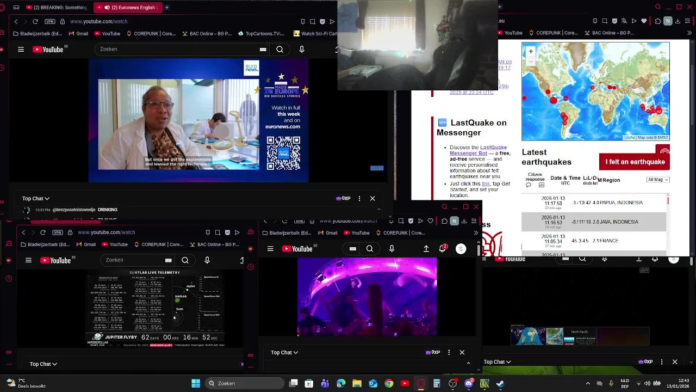Show hidden system tray icons

(588, 383)
